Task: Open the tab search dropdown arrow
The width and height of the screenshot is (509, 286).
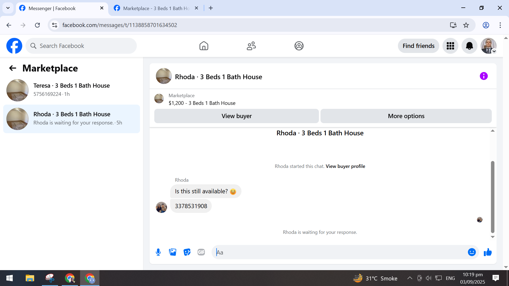Action: click(x=8, y=8)
